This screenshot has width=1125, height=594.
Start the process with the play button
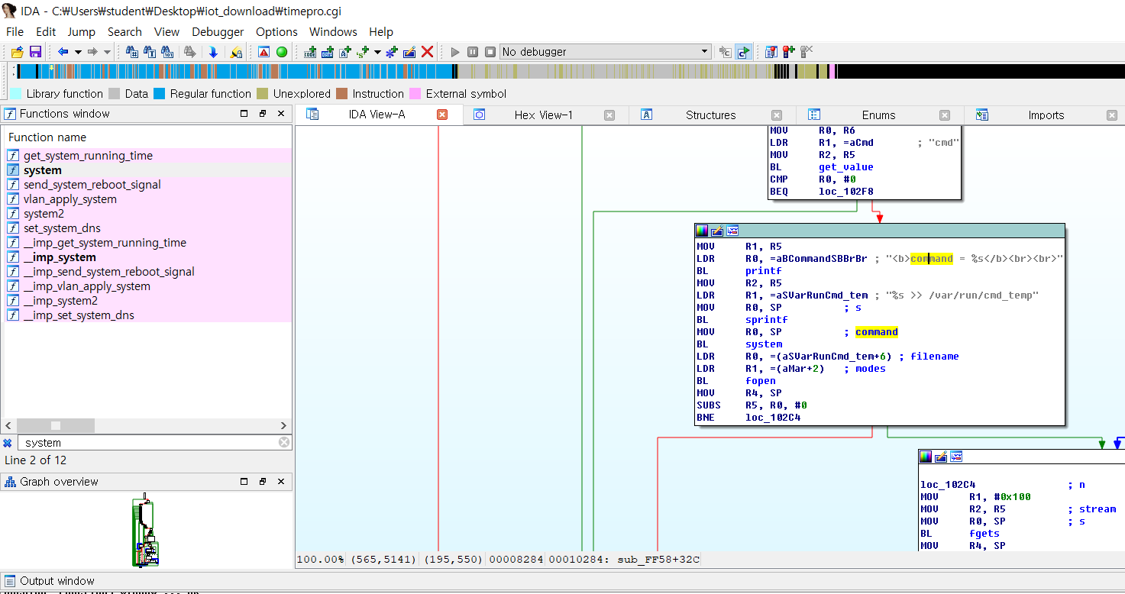coord(455,52)
